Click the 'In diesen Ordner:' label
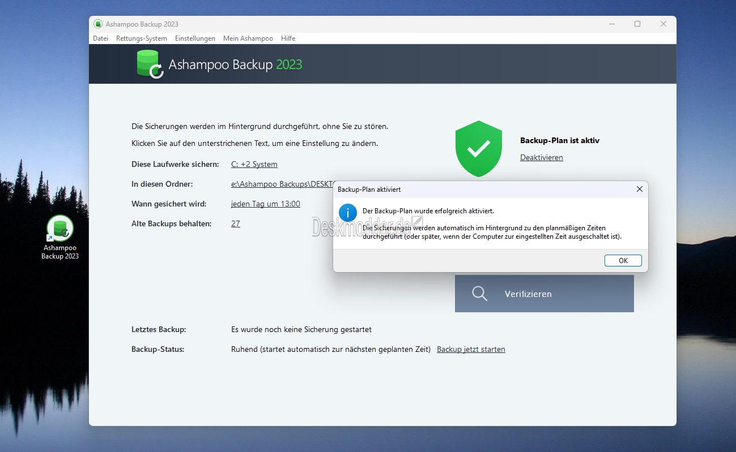The image size is (736, 452). (x=162, y=184)
